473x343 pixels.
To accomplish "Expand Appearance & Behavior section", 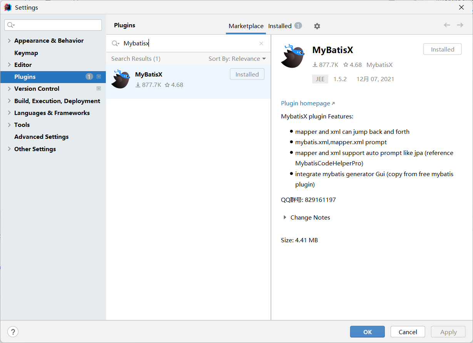I will pyautogui.click(x=9, y=40).
